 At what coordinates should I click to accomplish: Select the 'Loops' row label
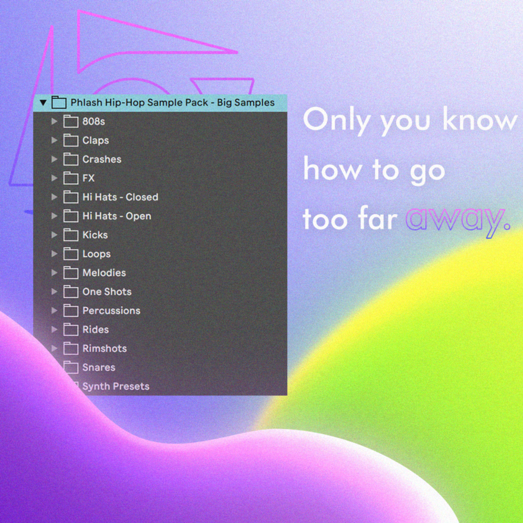click(x=96, y=254)
